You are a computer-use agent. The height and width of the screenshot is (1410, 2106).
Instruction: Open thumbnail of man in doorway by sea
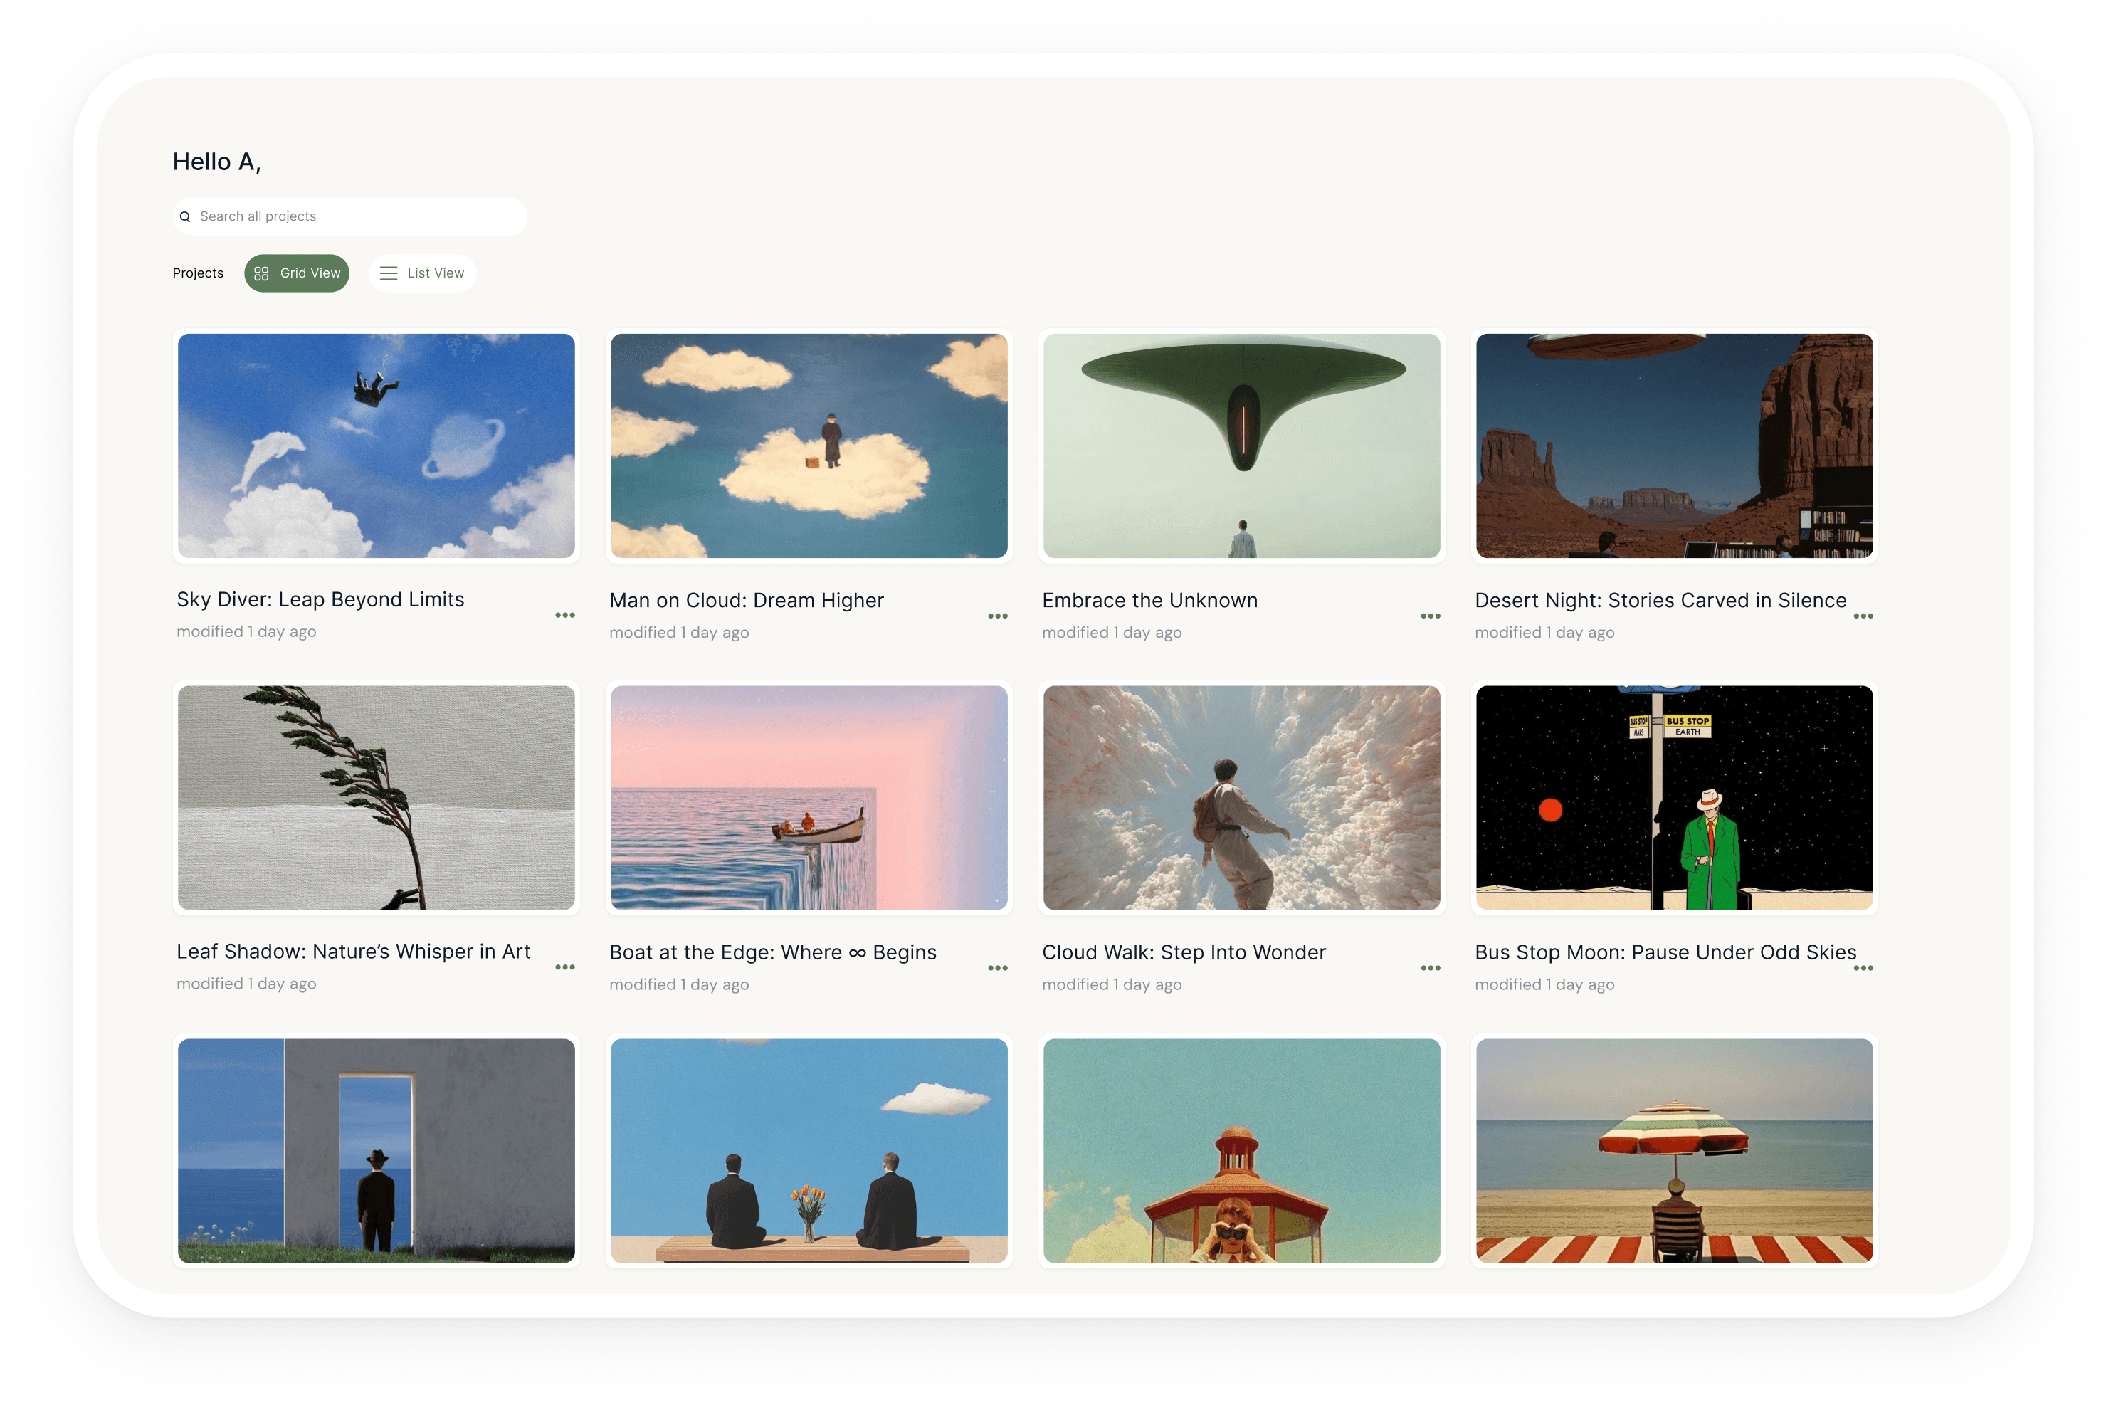[376, 1151]
